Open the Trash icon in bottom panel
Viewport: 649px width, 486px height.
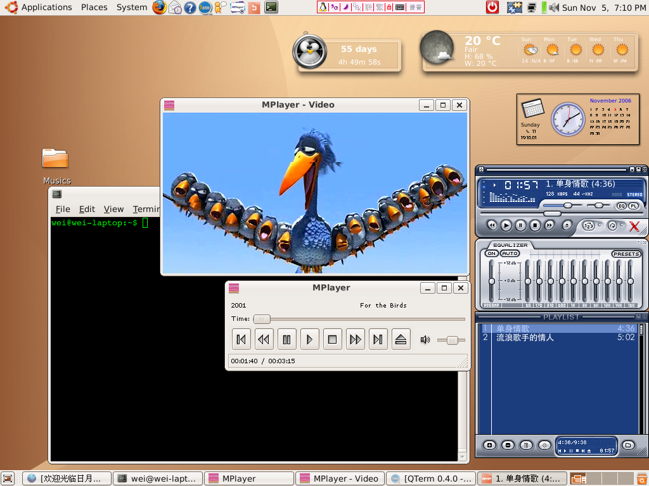641,478
